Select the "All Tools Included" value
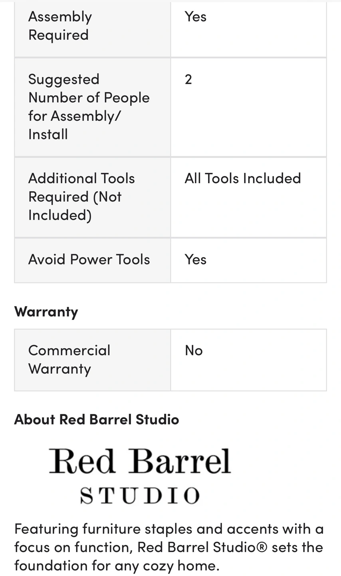The width and height of the screenshot is (341, 576). coord(243,178)
